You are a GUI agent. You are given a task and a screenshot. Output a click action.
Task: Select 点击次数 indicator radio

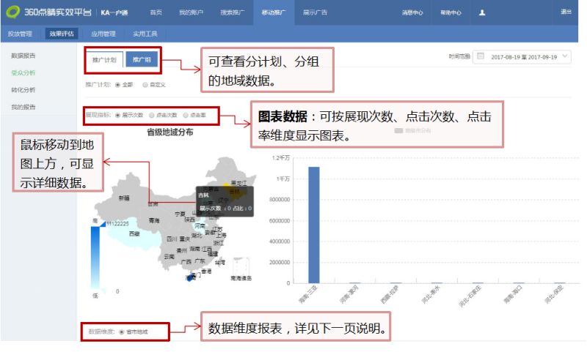pyautogui.click(x=152, y=116)
